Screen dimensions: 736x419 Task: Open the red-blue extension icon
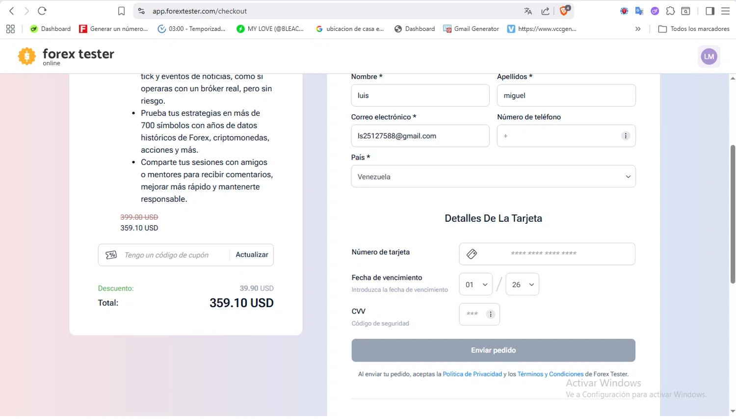(x=624, y=11)
